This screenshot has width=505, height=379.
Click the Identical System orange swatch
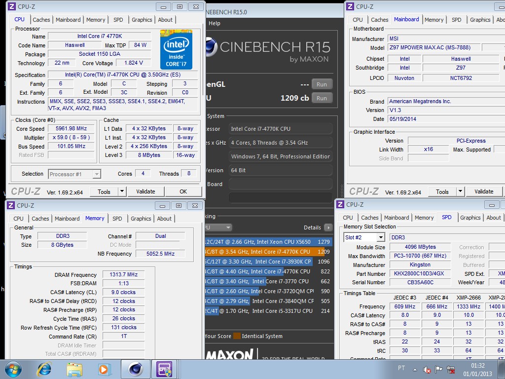(237, 336)
